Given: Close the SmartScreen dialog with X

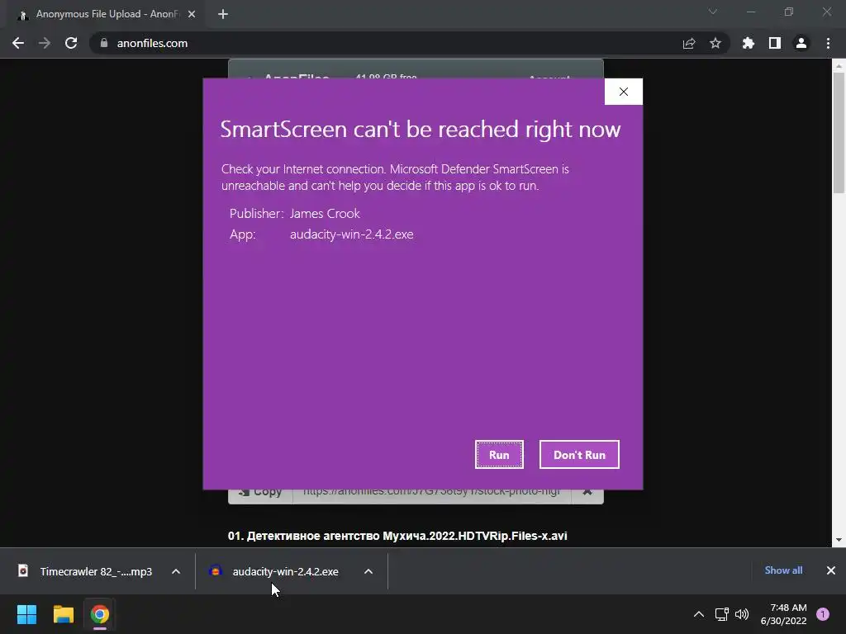Looking at the screenshot, I should tap(623, 92).
